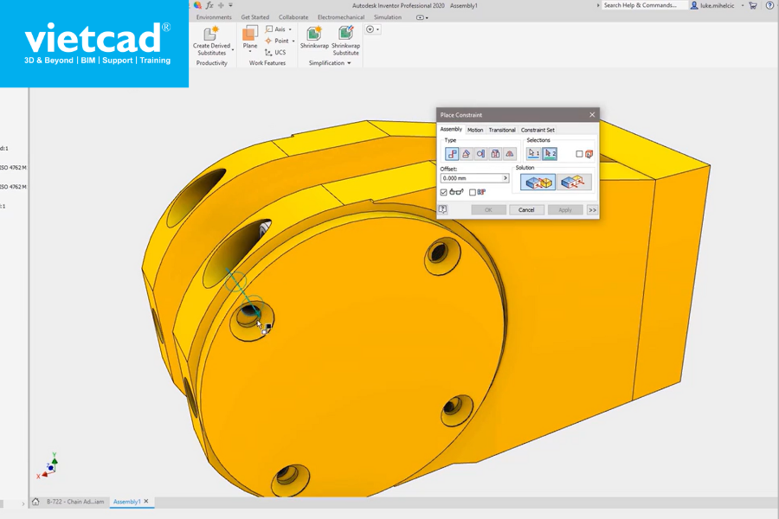
Task: Open the Place Constraint help icon
Action: 442,209
